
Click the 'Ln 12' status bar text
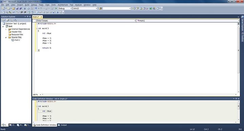click(x=192, y=129)
